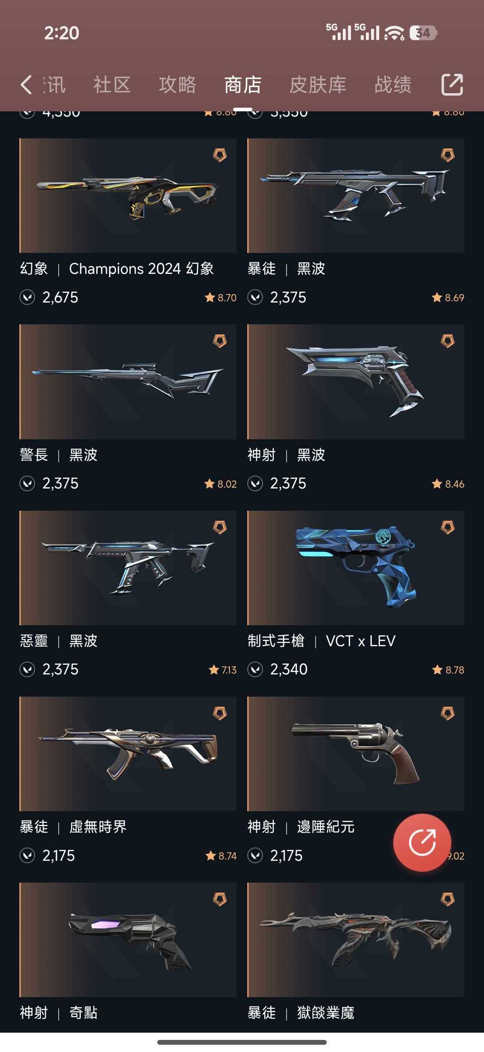Tap the VP coin icon beside 2,675
Image resolution: width=484 pixels, height=1052 pixels.
pyautogui.click(x=27, y=297)
